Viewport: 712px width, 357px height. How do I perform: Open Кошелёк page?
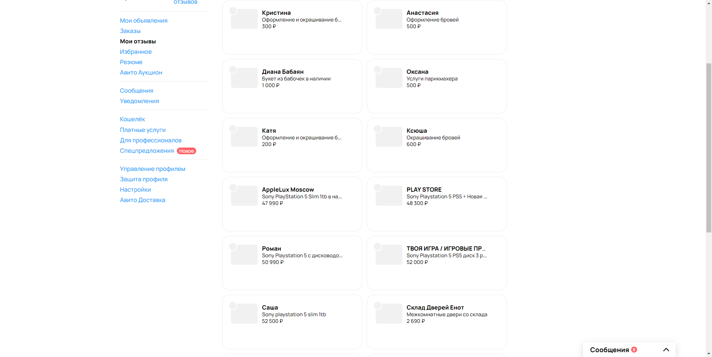coord(132,119)
